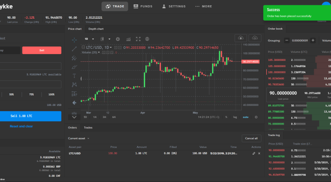331x182 pixels.
Task: Click the trade log price 91.94400700
Action: coord(276,157)
